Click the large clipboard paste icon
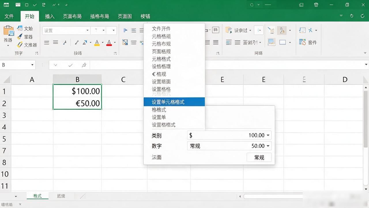 (x=8, y=31)
